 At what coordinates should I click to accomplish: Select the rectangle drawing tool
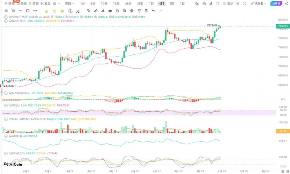tap(28, 11)
